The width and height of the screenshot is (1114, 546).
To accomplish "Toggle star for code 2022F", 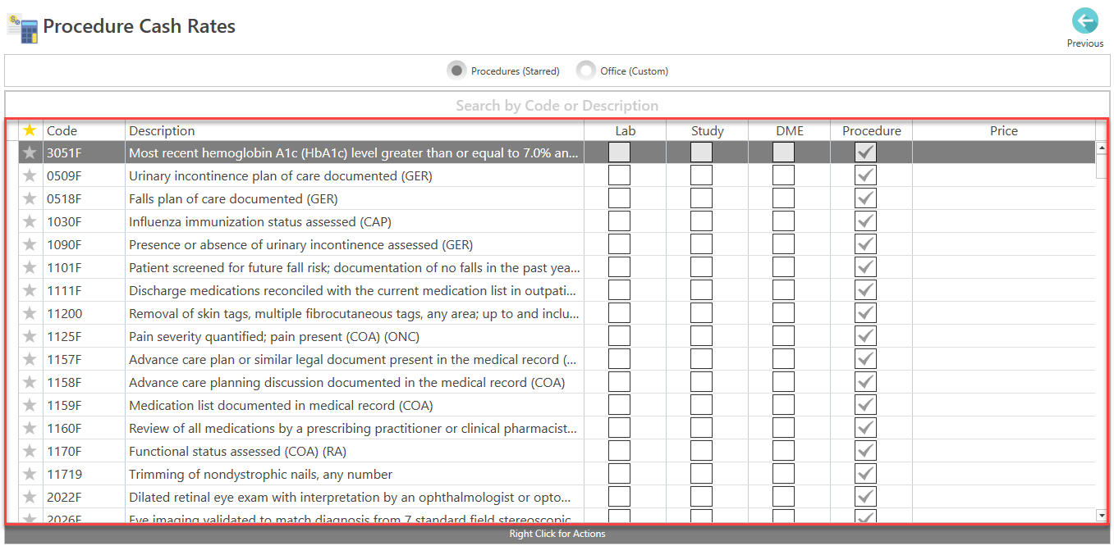I will [x=30, y=497].
